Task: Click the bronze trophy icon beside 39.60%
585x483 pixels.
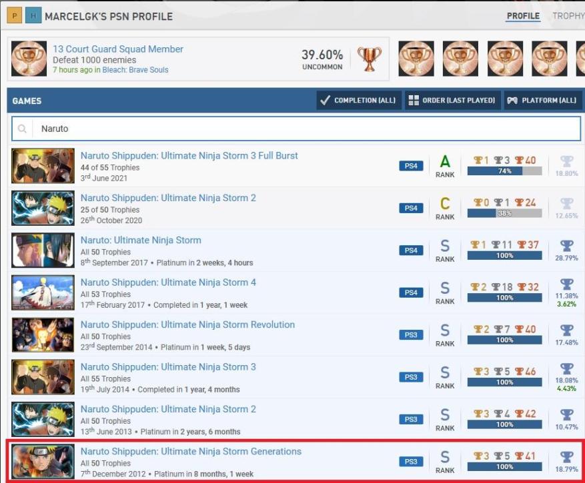Action: [369, 59]
